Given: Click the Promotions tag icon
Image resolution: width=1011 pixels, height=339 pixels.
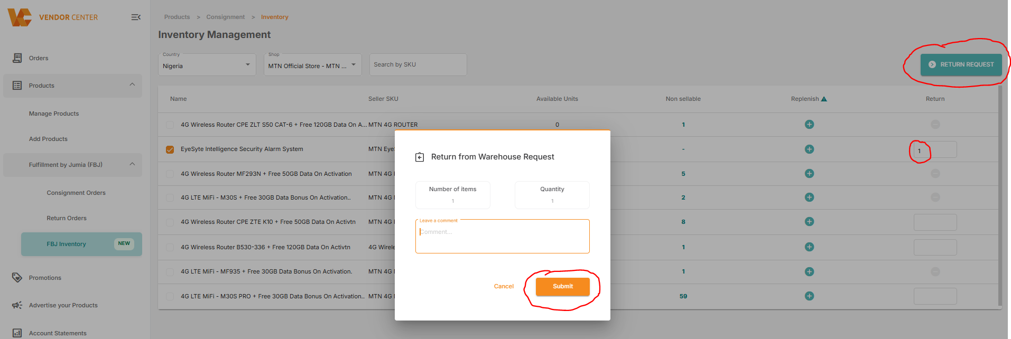Looking at the screenshot, I should click(17, 278).
